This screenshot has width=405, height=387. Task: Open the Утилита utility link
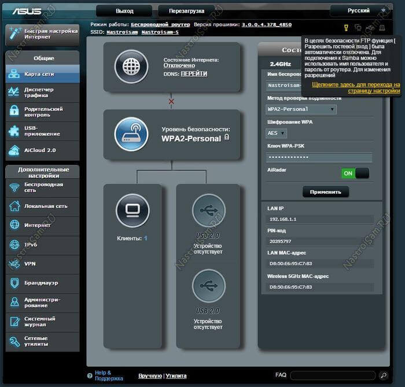176,375
